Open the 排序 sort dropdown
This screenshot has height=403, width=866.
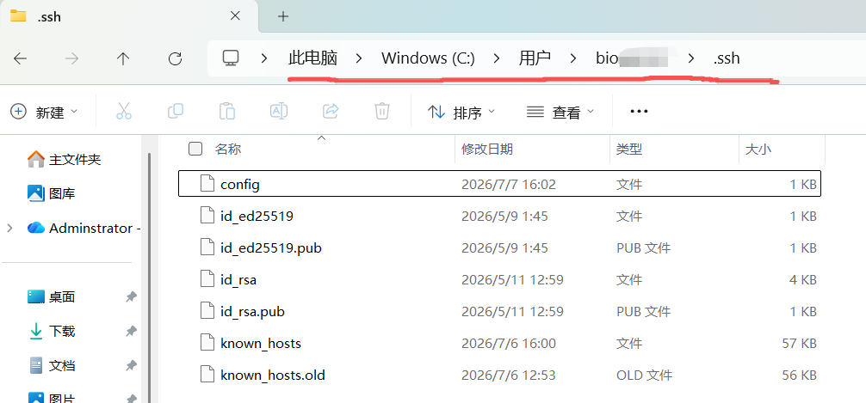[x=461, y=113]
